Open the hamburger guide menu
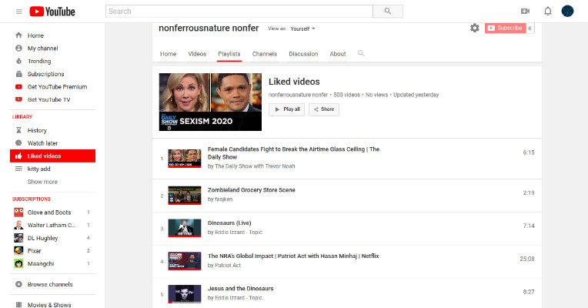588x308 pixels. coord(19,12)
